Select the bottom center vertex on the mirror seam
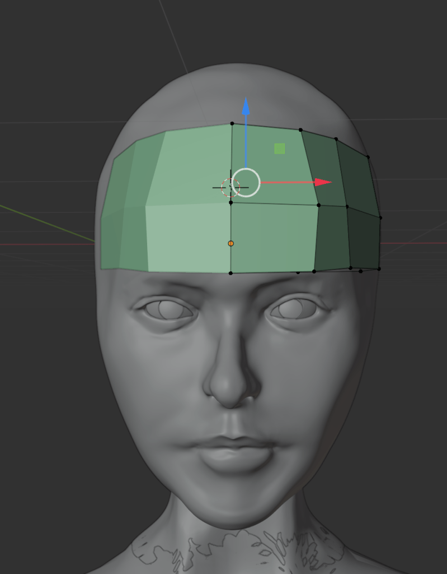Image resolution: width=447 pixels, height=574 pixels. (x=230, y=273)
